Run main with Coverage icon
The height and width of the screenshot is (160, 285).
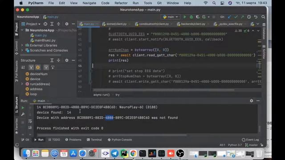coord(198,17)
